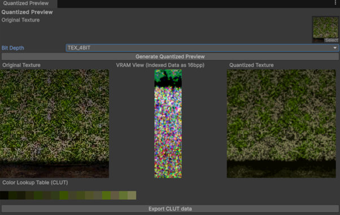Select the brown-tan CLUT swatch third from the end
340x215 pixels.
point(115,195)
